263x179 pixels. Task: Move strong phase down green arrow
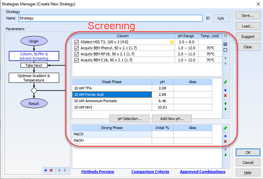click(x=225, y=155)
